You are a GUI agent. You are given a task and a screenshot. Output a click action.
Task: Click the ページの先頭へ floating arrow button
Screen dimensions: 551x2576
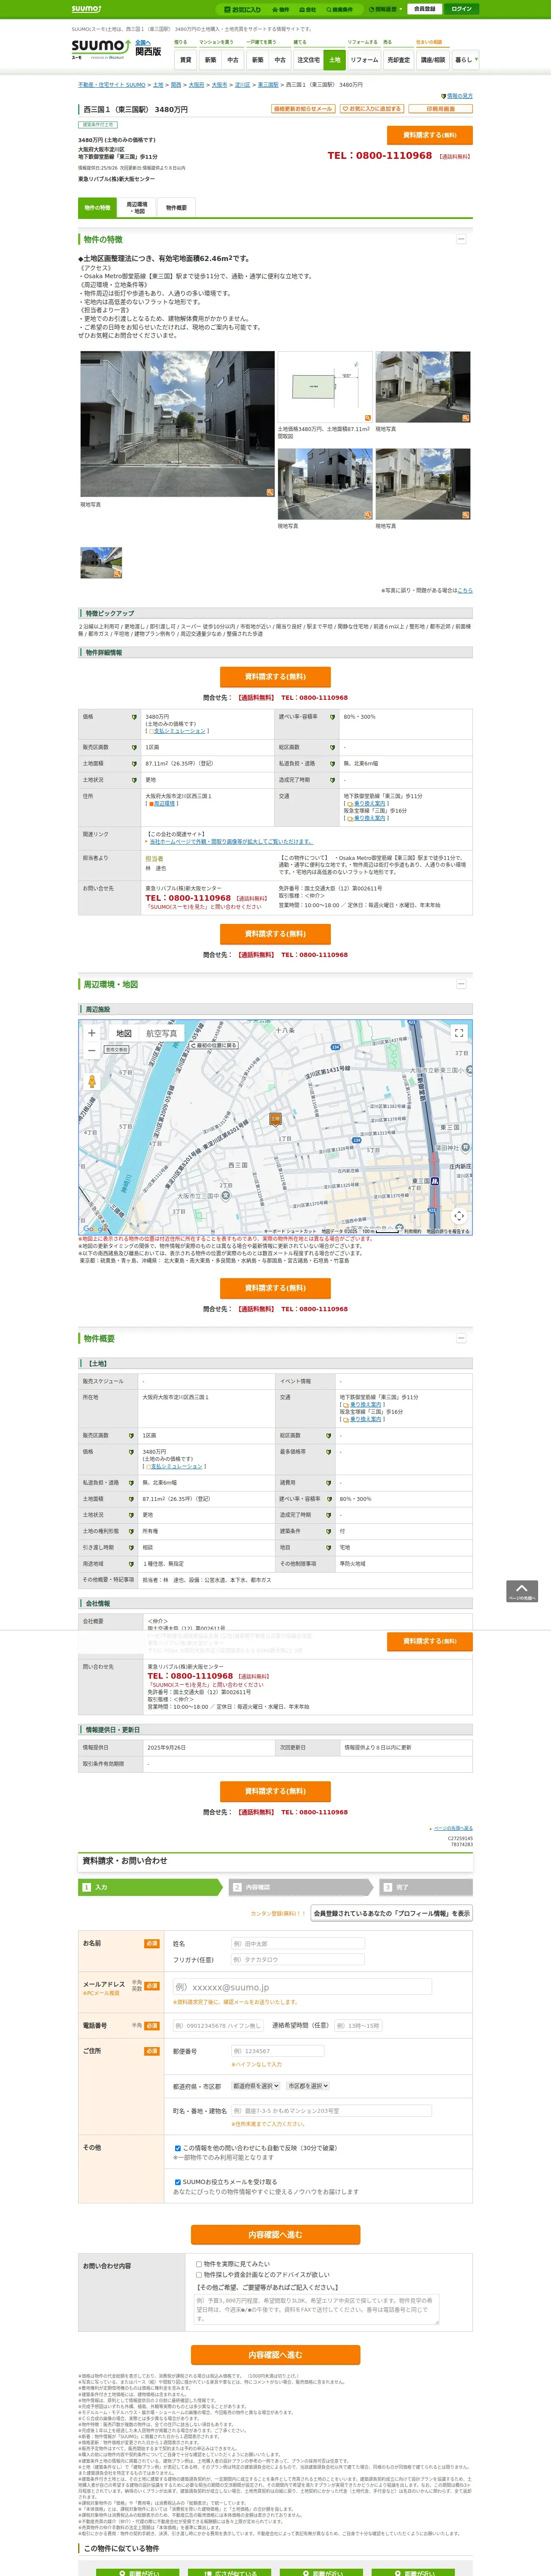(x=522, y=1591)
